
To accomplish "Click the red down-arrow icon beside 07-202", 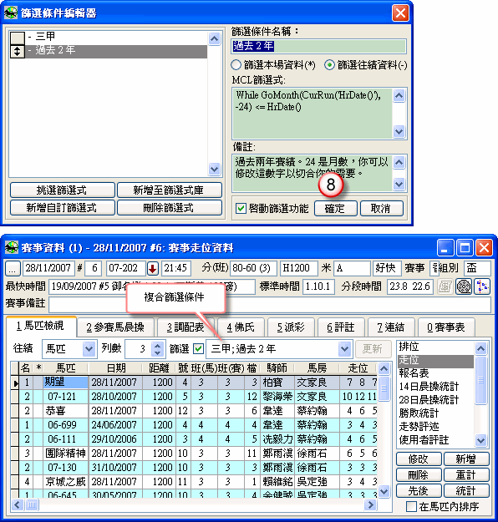I will click(x=153, y=268).
